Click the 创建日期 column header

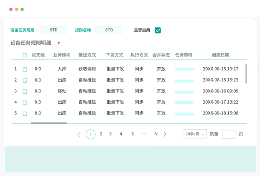click(x=221, y=55)
